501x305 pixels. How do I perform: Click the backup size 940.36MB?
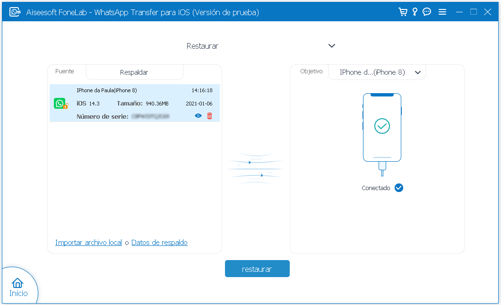(x=157, y=104)
